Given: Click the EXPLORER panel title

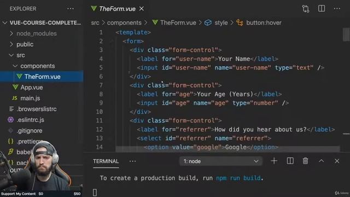Looking at the screenshot, I should coord(23,9).
